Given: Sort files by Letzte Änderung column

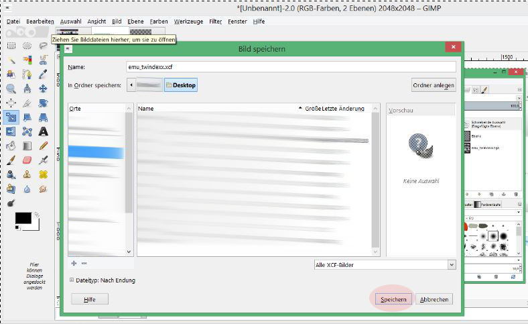Looking at the screenshot, I should (343, 109).
